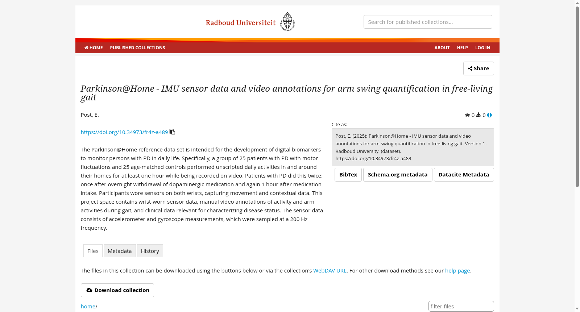This screenshot has height=312, width=580.
Task: Open the WebDAV URL link
Action: [x=330, y=271]
